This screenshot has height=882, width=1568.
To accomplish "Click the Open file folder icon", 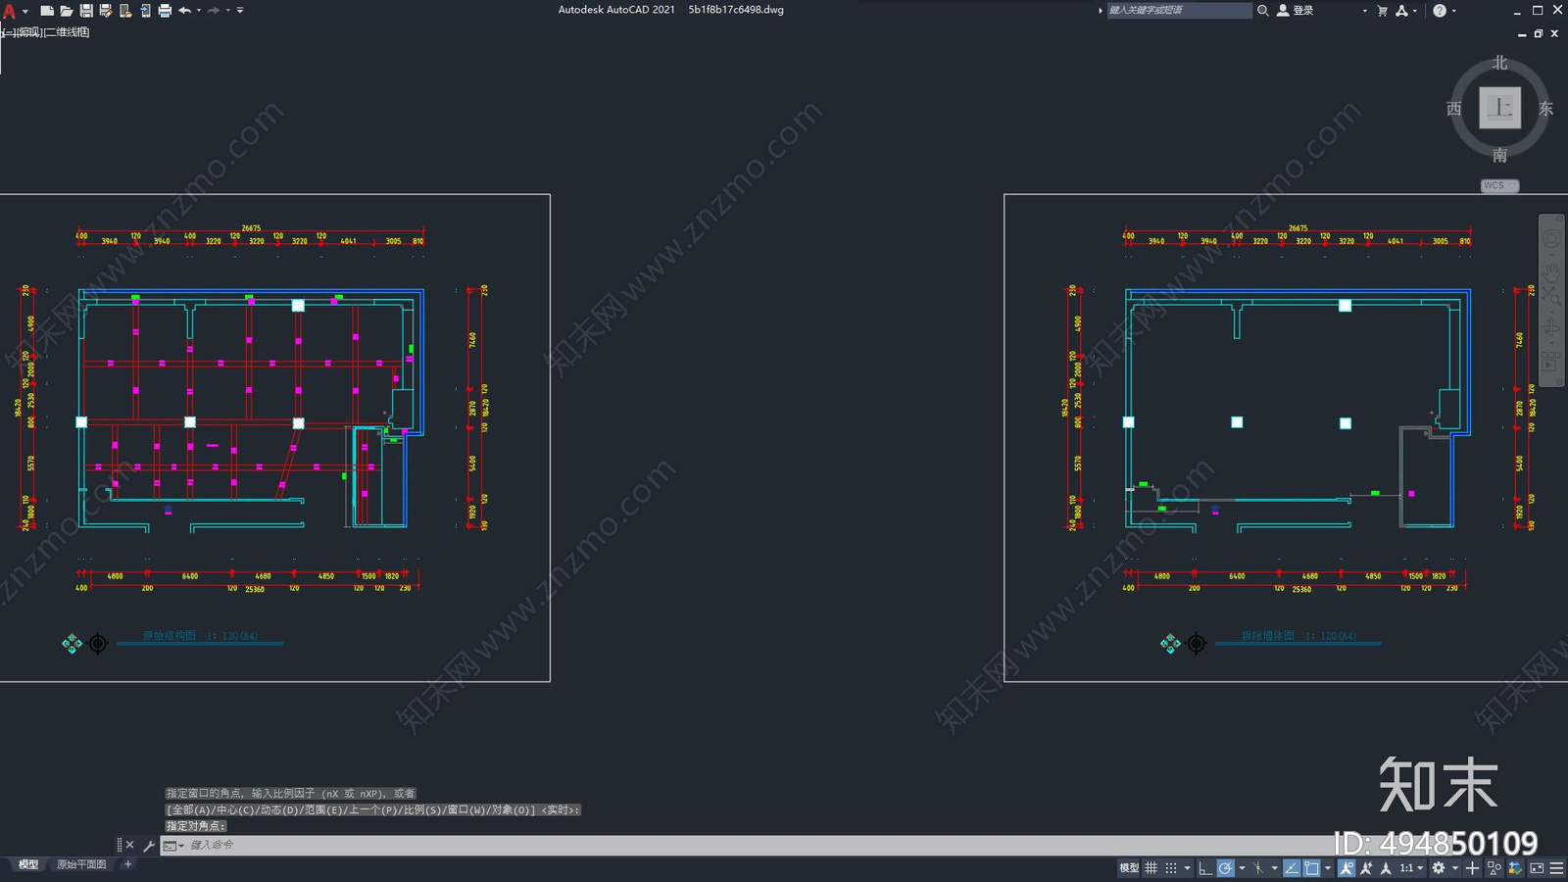I will tap(66, 11).
